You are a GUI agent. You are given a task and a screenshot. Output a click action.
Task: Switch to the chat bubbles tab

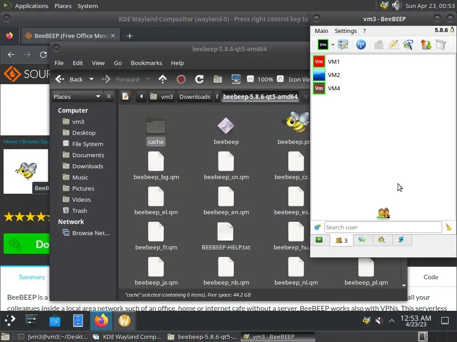pos(362,240)
